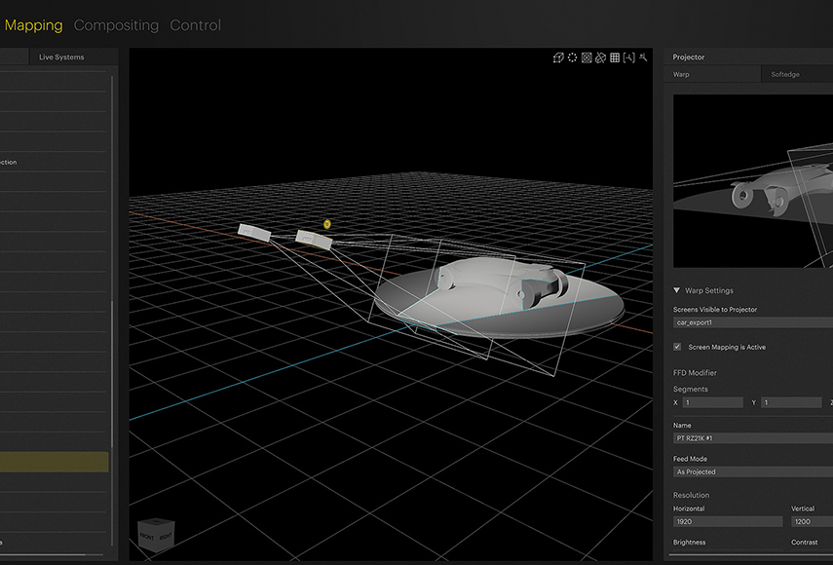Click the crossed-out shape icon in viewport toolbar

tap(600, 57)
